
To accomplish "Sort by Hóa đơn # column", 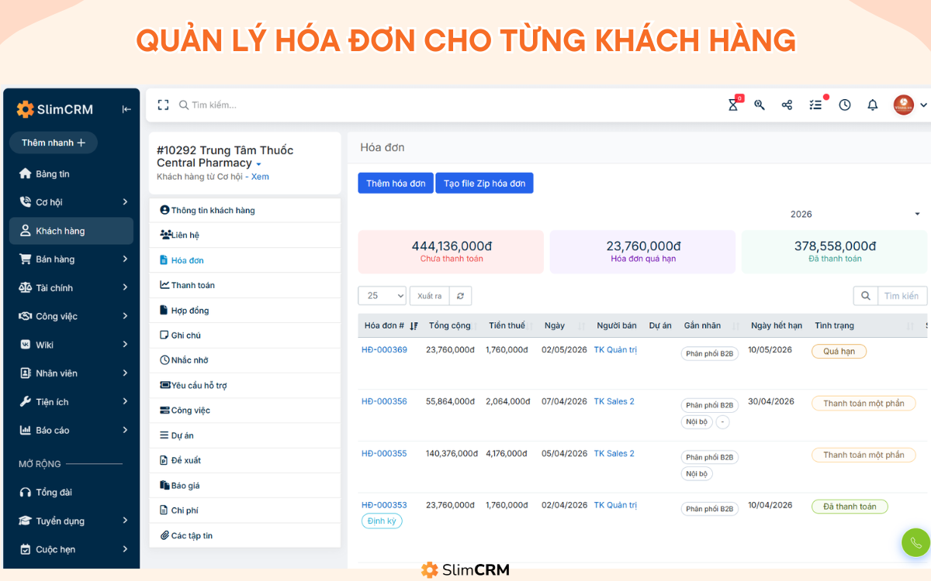I will pos(391,325).
